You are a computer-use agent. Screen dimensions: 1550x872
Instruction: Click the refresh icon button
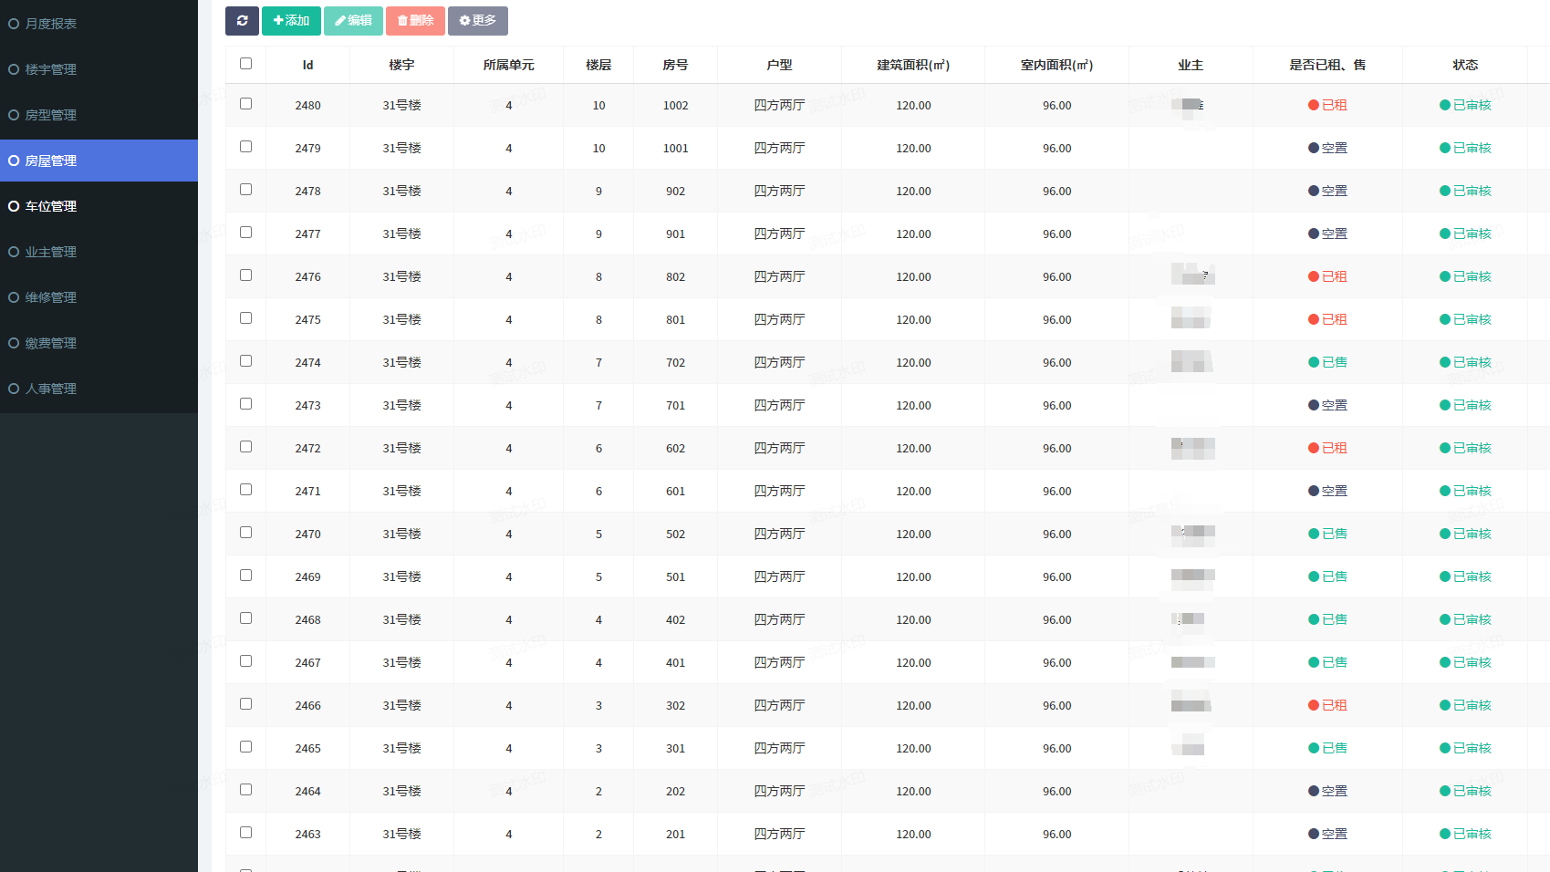[242, 21]
